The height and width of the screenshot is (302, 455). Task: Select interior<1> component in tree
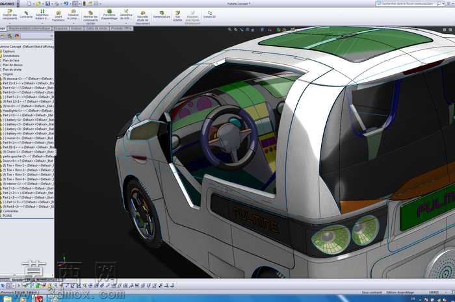pos(28,184)
